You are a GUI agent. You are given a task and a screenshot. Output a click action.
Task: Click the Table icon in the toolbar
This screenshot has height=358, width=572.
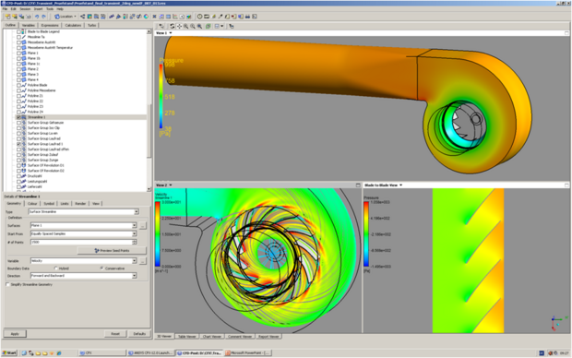click(x=168, y=17)
